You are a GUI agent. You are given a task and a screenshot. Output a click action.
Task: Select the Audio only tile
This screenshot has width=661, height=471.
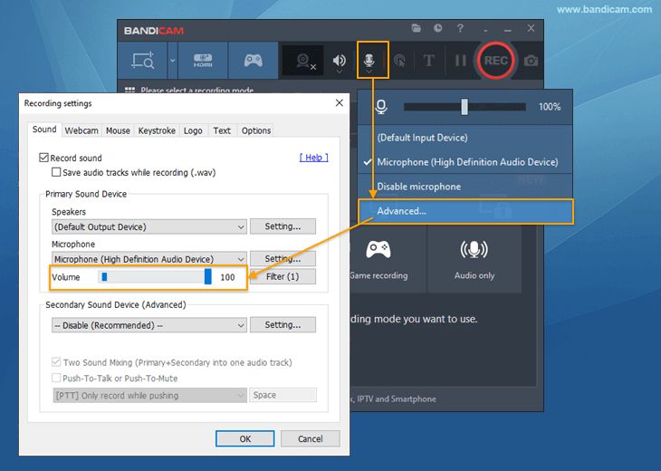pos(474,259)
